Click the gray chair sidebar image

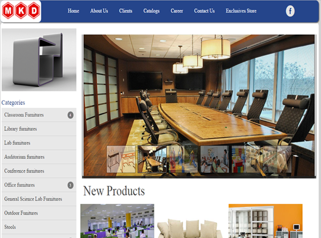tap(39, 59)
